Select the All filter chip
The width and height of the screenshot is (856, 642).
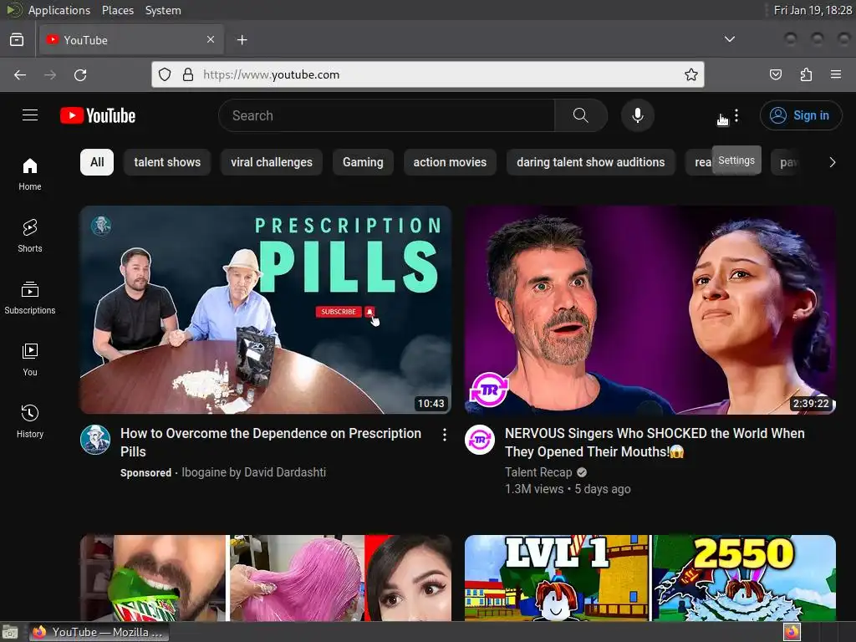[97, 162]
